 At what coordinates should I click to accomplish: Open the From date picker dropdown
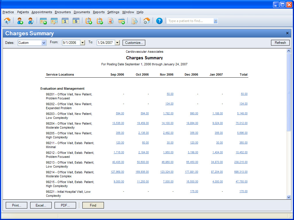click(83, 43)
